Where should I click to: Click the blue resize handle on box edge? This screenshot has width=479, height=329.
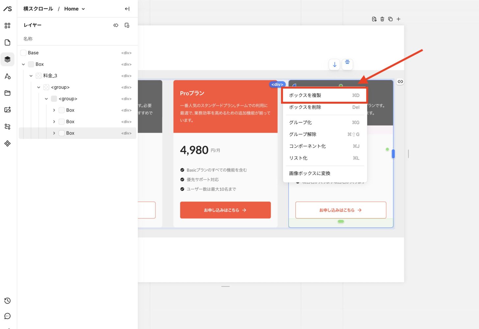click(393, 154)
